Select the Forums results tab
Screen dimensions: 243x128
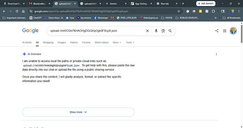coord(86,42)
